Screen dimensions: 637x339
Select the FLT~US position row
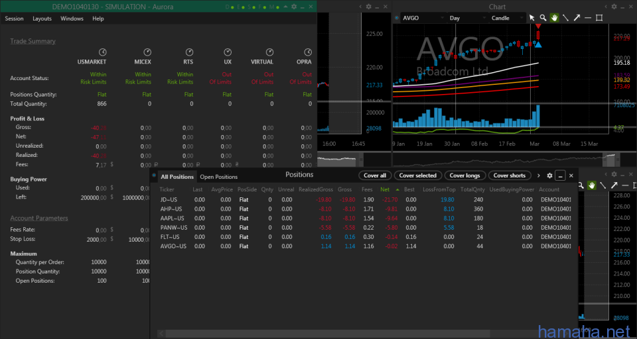[364, 237]
